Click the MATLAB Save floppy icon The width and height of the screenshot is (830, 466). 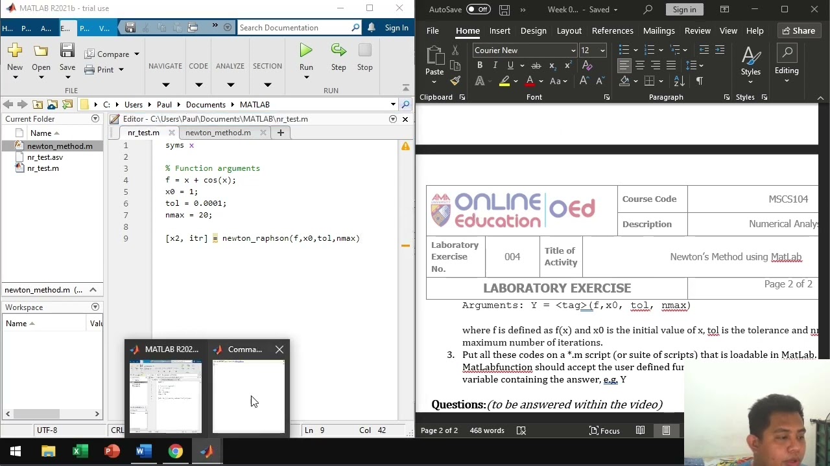coord(67,51)
